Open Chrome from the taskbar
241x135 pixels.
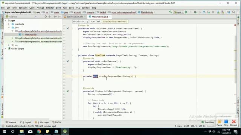(x=39, y=132)
